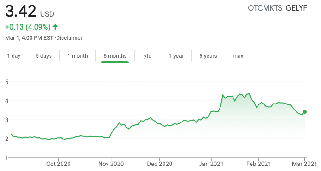Viewport: 321px width, 171px height.
Task: Select the 5 days time range
Action: (44, 56)
